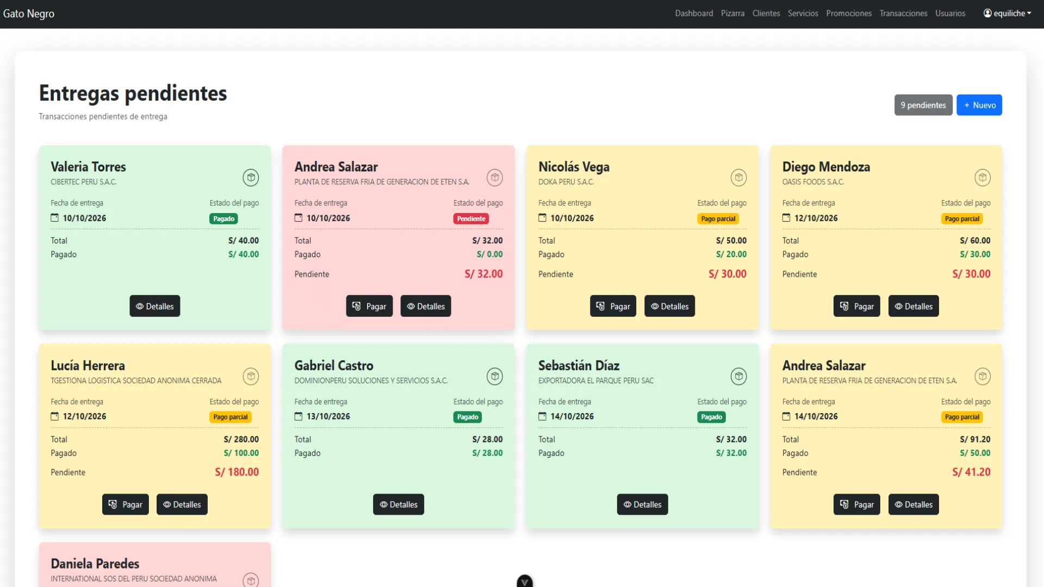Open Detalles for Sebastián Díaz
Screen dimensions: 1044x587
(642, 504)
